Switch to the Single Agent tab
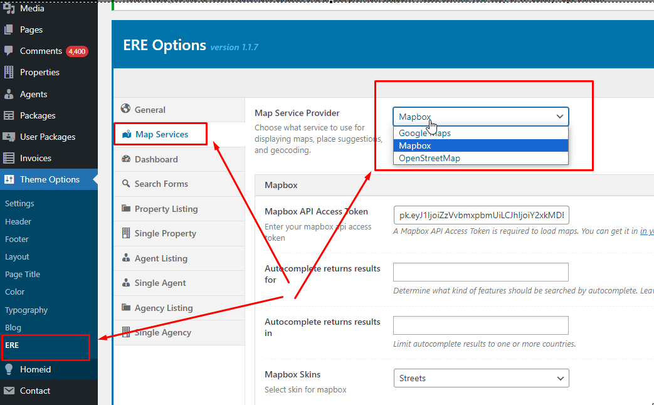Screen dimensions: 654x405 [x=179, y=283]
